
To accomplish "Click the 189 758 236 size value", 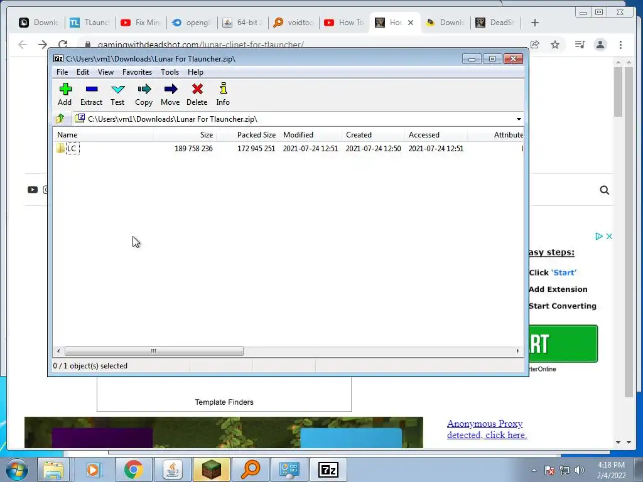I will coord(193,149).
